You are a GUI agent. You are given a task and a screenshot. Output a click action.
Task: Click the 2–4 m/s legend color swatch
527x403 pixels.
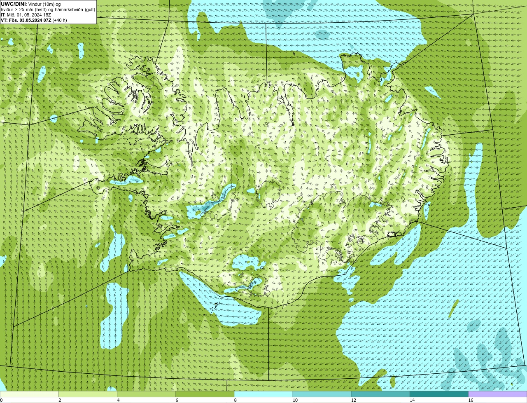click(x=88, y=394)
